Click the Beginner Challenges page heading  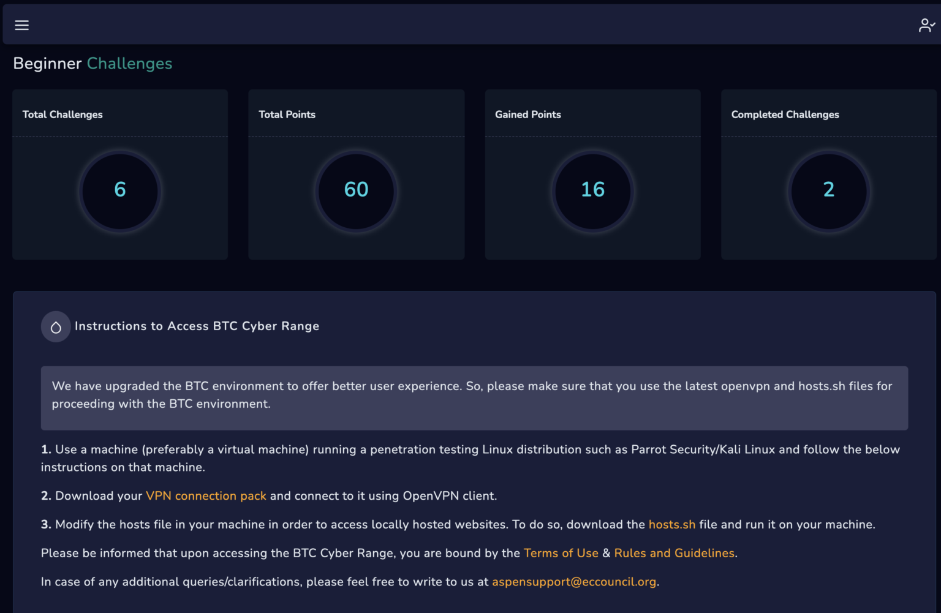pyautogui.click(x=93, y=64)
